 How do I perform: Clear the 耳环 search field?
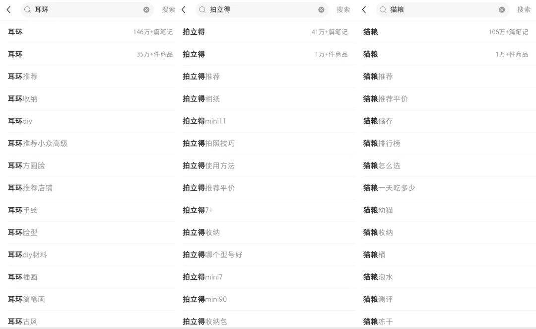[146, 10]
